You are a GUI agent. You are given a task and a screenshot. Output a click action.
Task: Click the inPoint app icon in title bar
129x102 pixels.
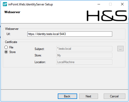[5, 4]
